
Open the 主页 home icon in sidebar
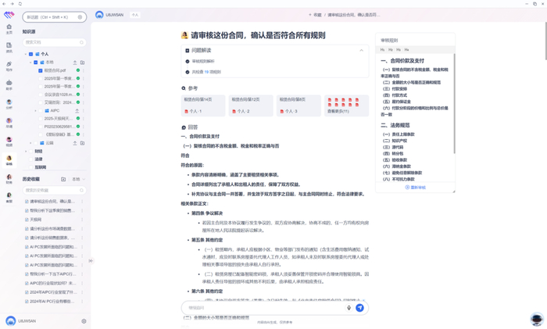tap(9, 29)
